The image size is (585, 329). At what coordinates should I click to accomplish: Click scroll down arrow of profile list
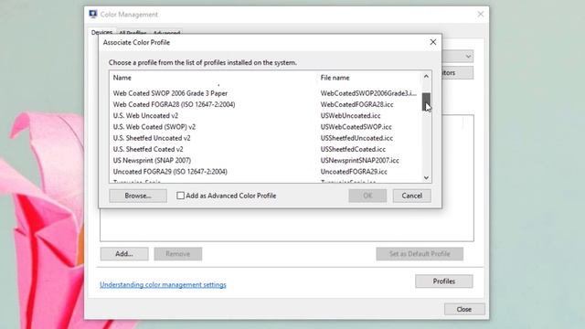pos(426,178)
